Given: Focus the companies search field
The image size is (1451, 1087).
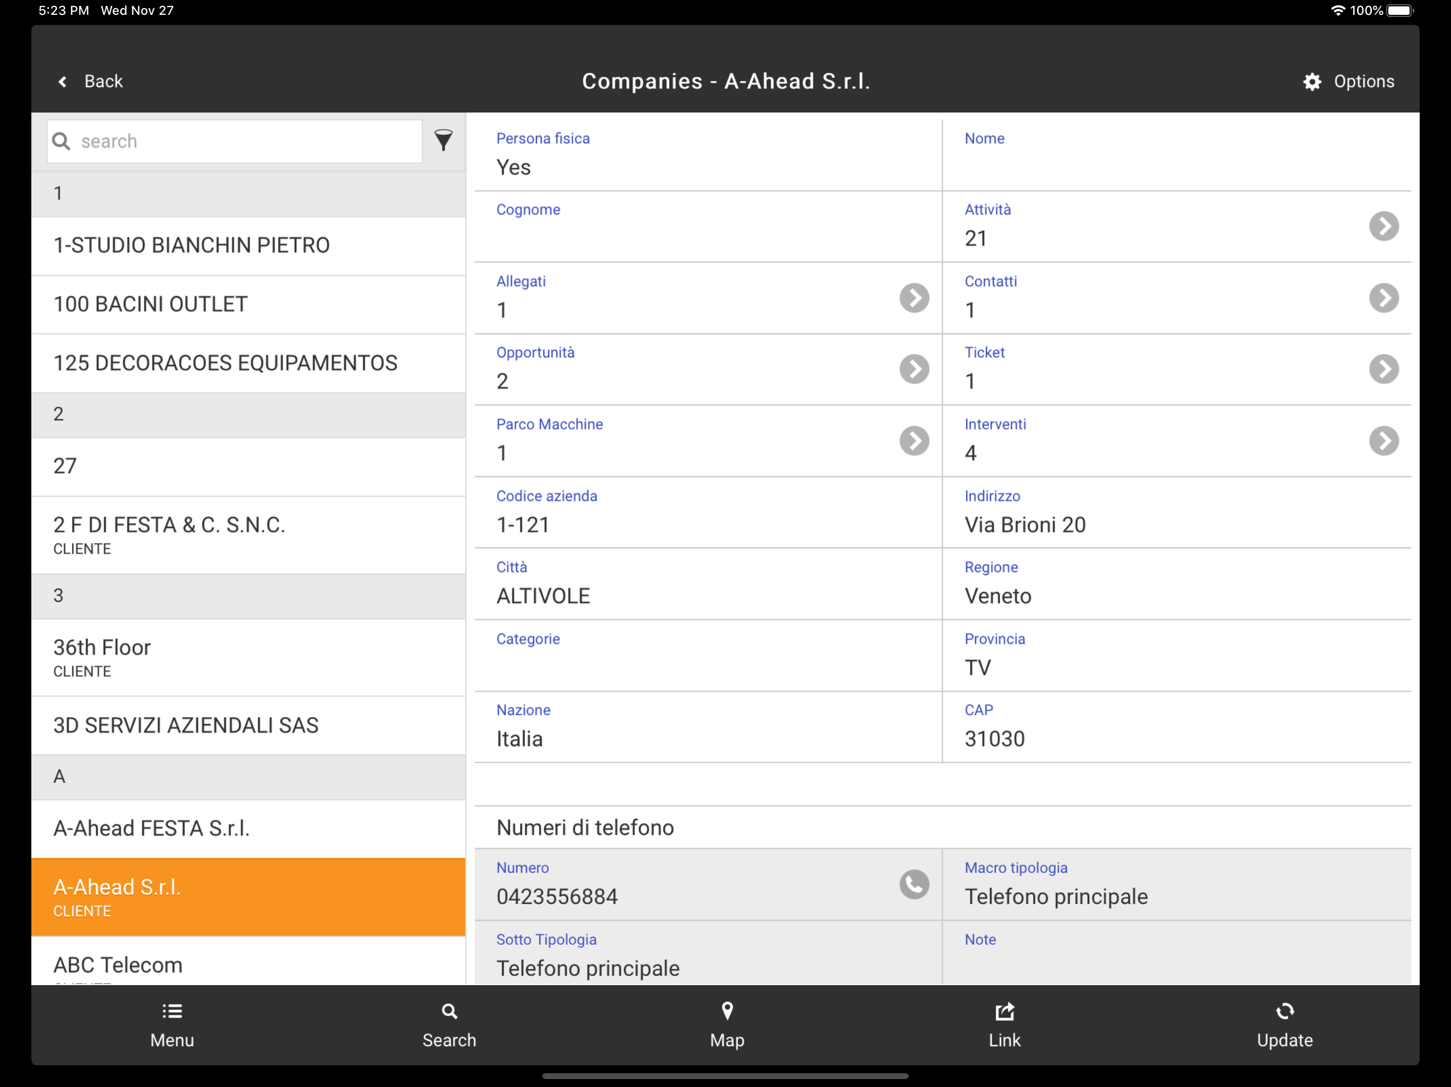Looking at the screenshot, I should (235, 141).
